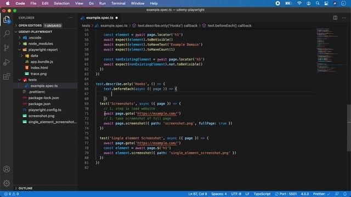Click test.beforeEach() callback breadcrumb

[229, 26]
